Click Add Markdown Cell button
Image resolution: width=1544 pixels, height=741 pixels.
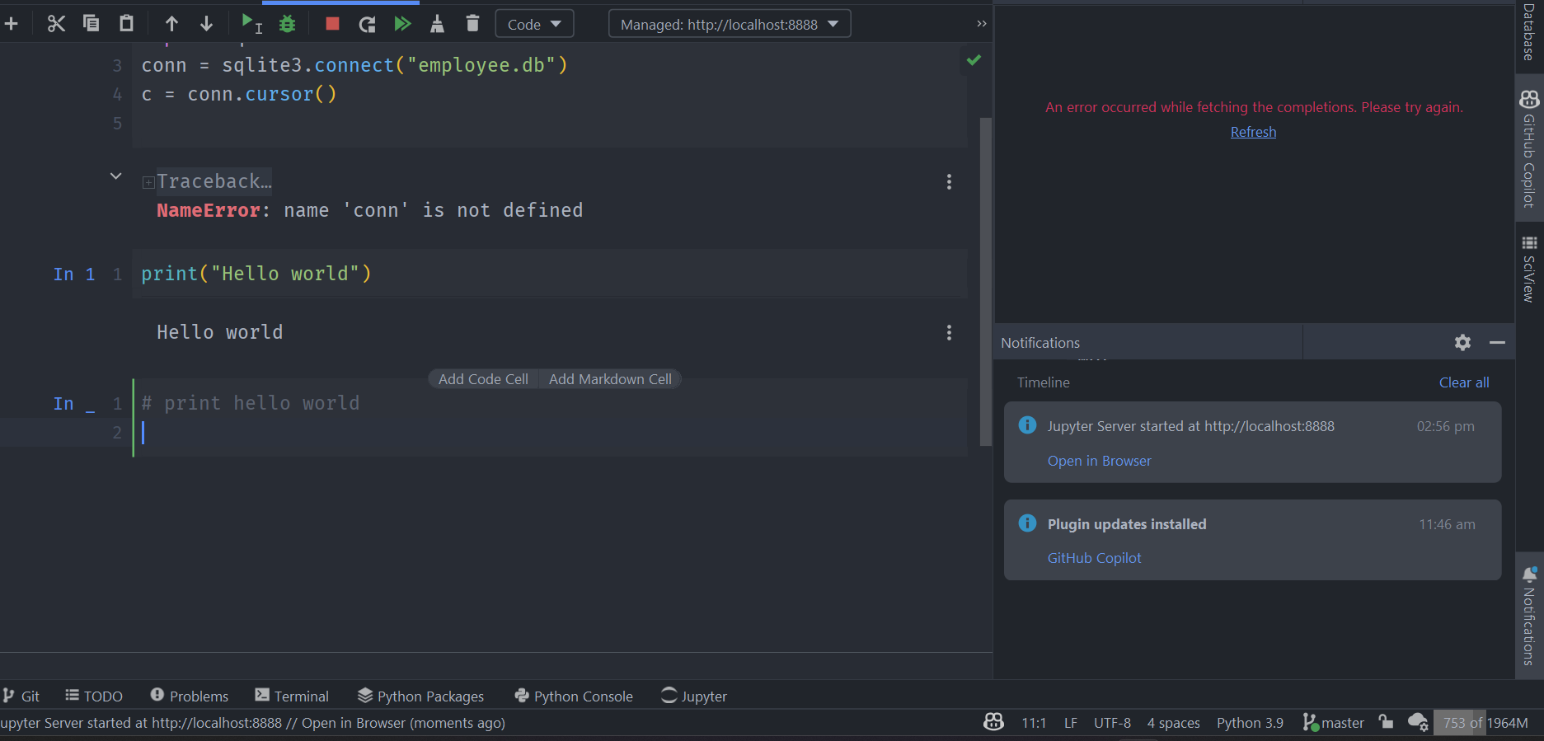click(610, 379)
